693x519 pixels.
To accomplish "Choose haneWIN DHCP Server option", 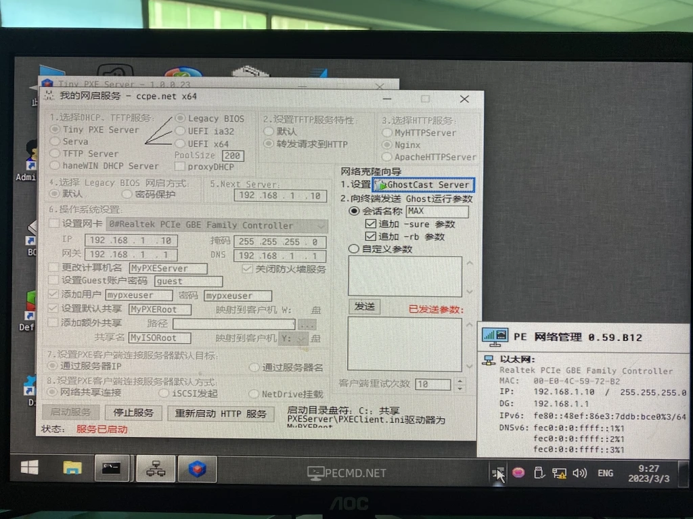I will point(55,166).
